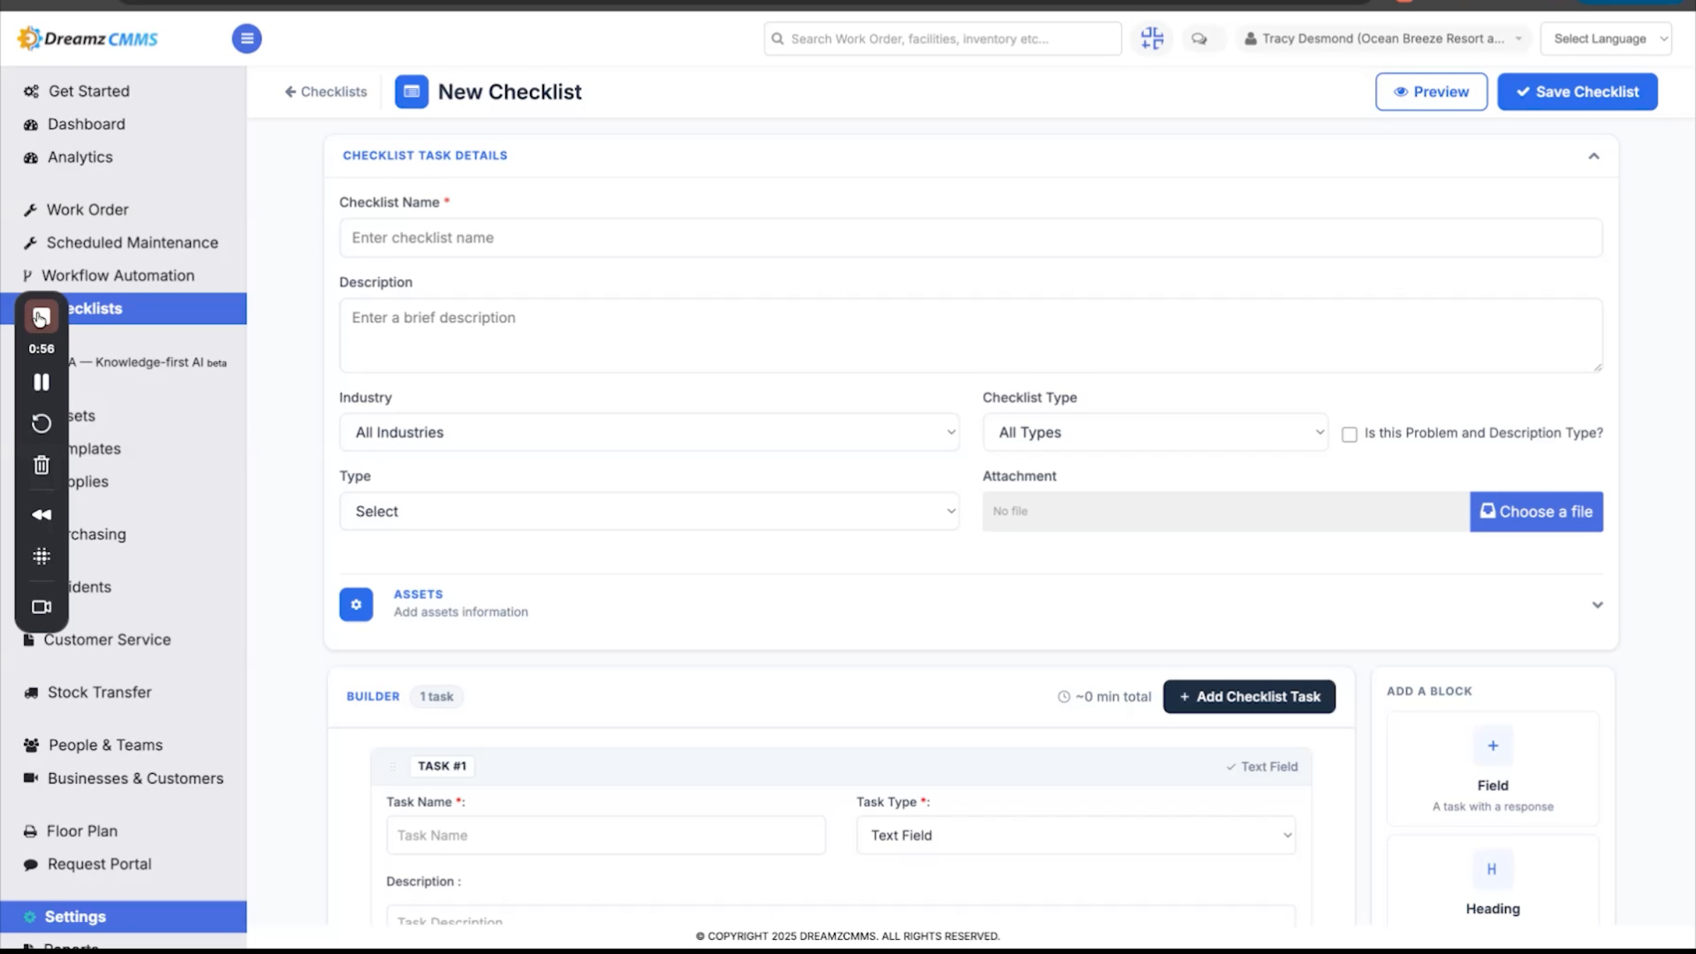Open the Select Language dropdown
The image size is (1696, 954).
coord(1606,39)
